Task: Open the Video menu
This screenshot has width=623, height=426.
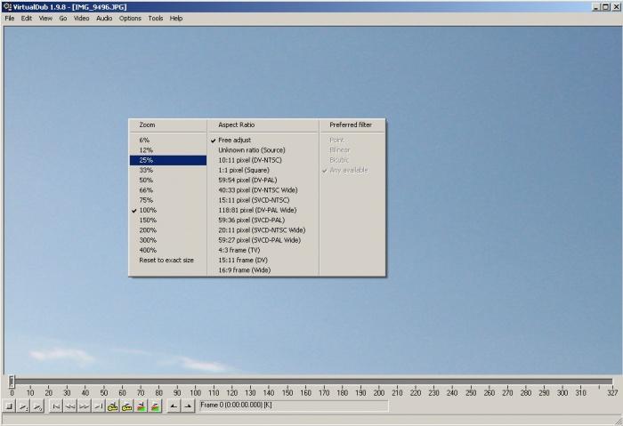Action: (x=81, y=18)
